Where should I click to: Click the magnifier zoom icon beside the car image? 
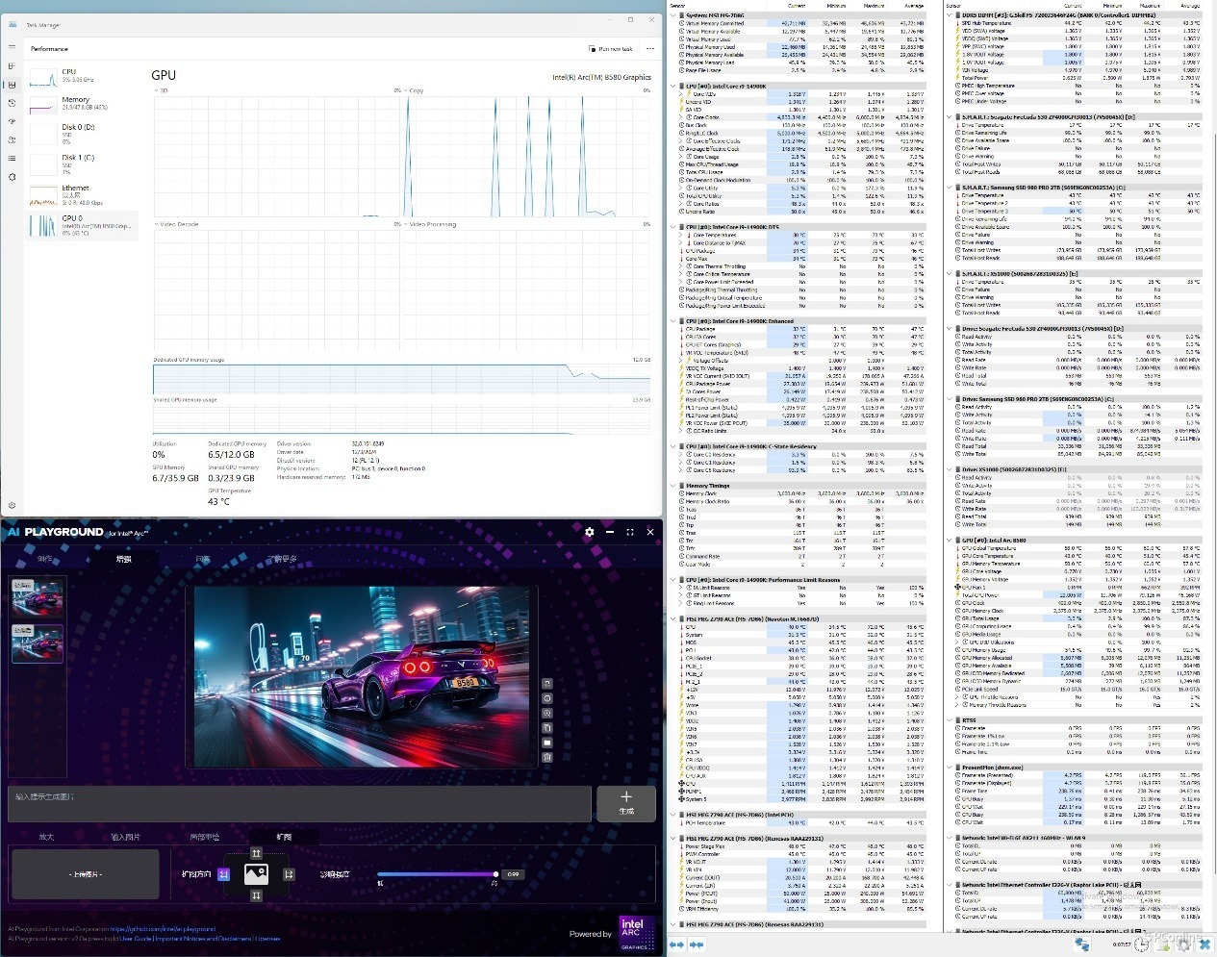(x=547, y=714)
